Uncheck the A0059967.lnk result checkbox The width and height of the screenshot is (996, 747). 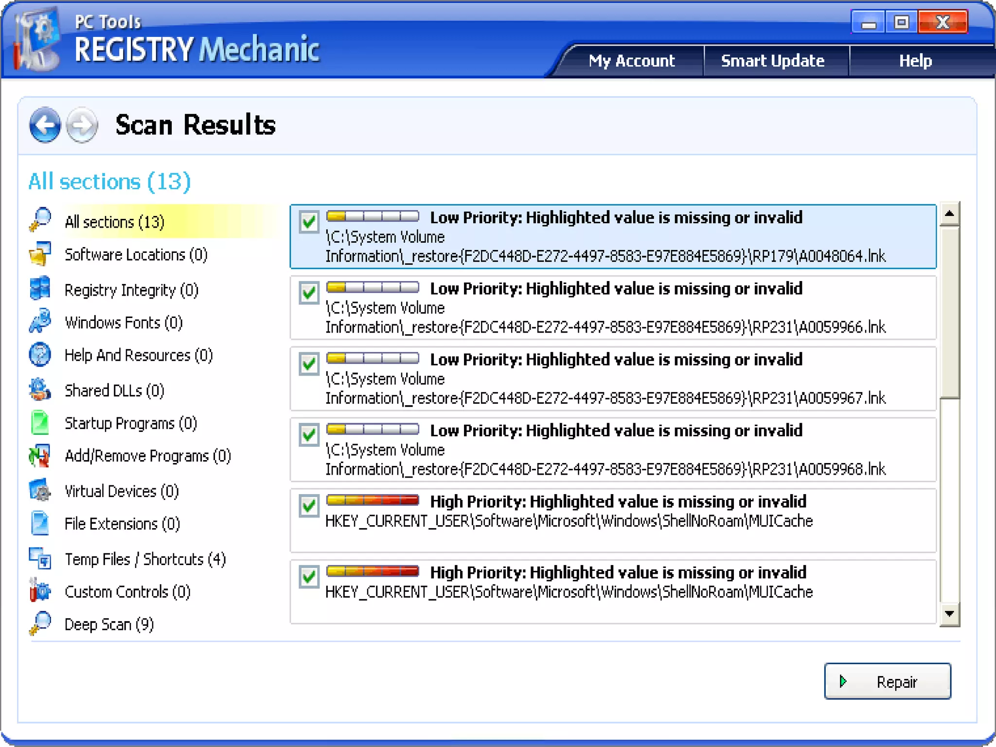point(309,364)
